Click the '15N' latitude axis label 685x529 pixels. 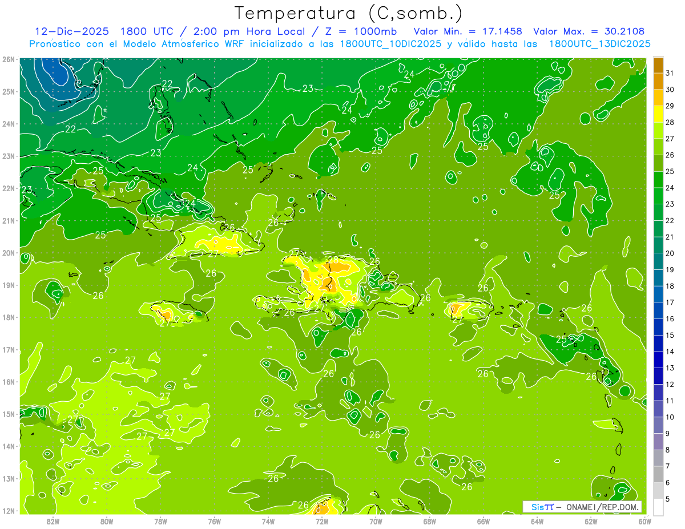9,414
